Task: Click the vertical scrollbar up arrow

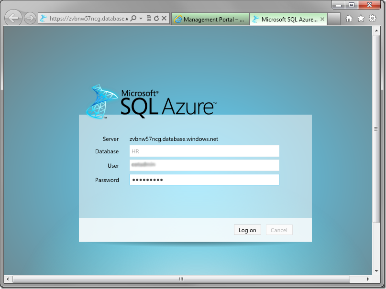Action: (x=376, y=31)
